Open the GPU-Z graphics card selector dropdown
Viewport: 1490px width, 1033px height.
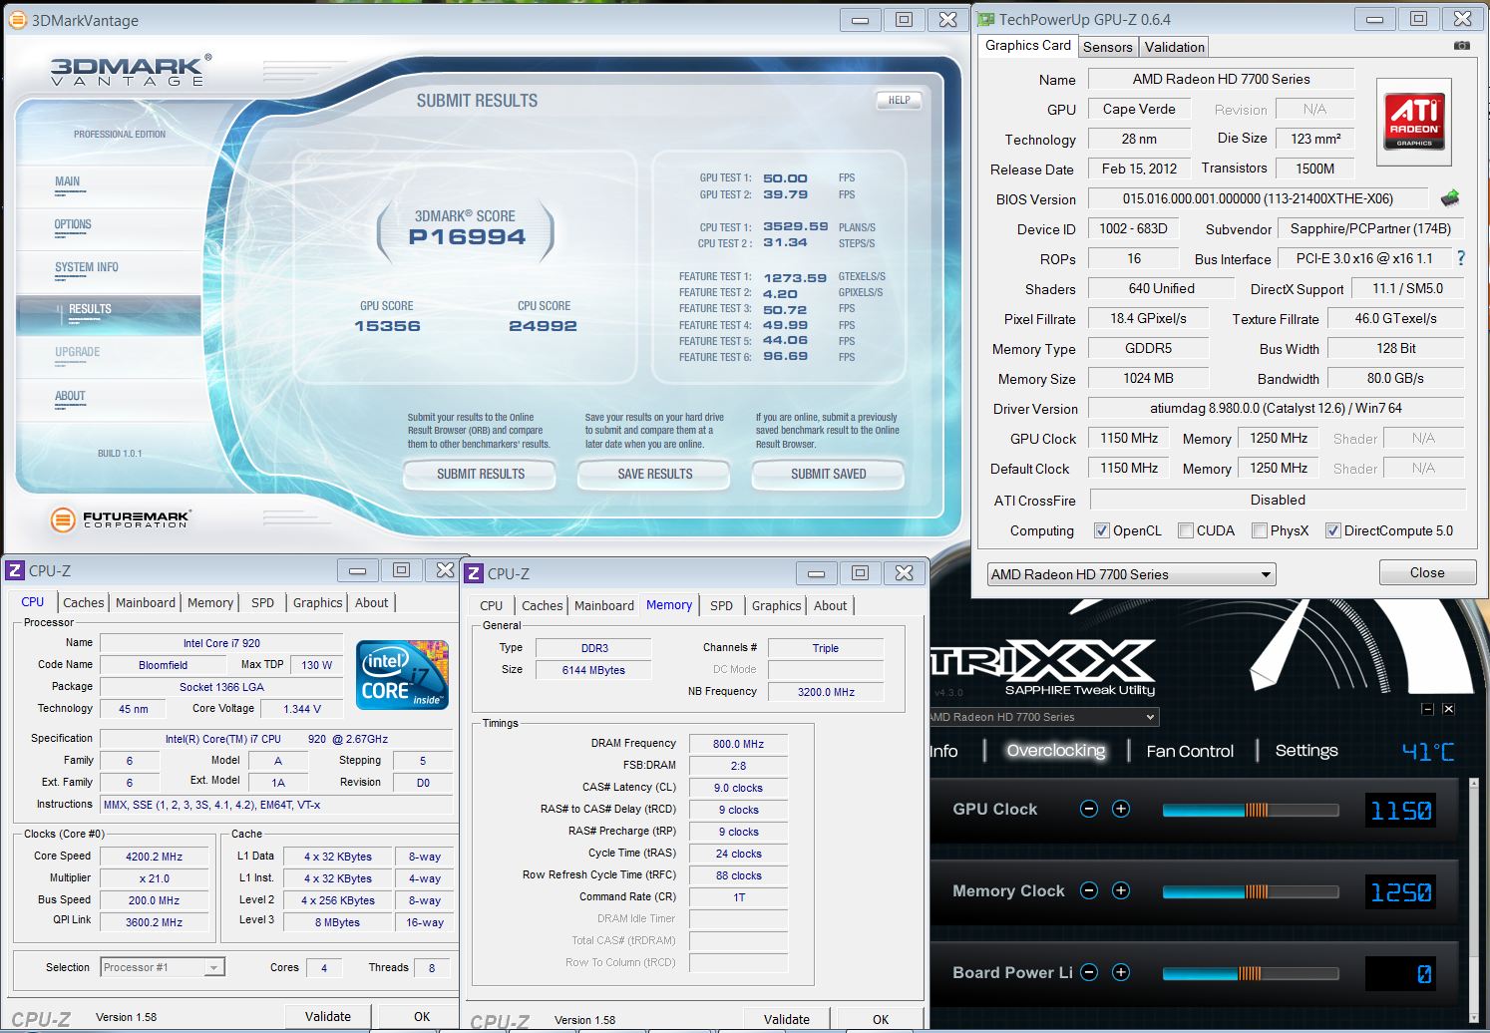click(x=1132, y=574)
